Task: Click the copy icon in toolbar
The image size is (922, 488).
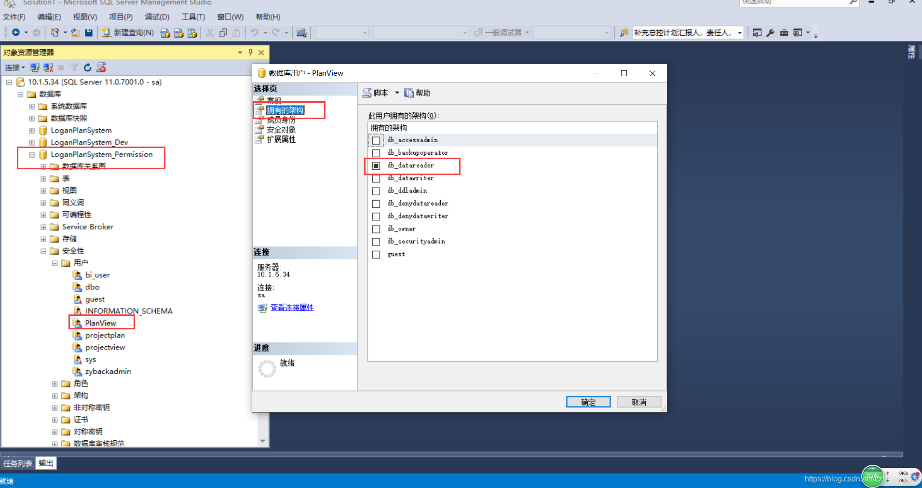Action: point(223,32)
